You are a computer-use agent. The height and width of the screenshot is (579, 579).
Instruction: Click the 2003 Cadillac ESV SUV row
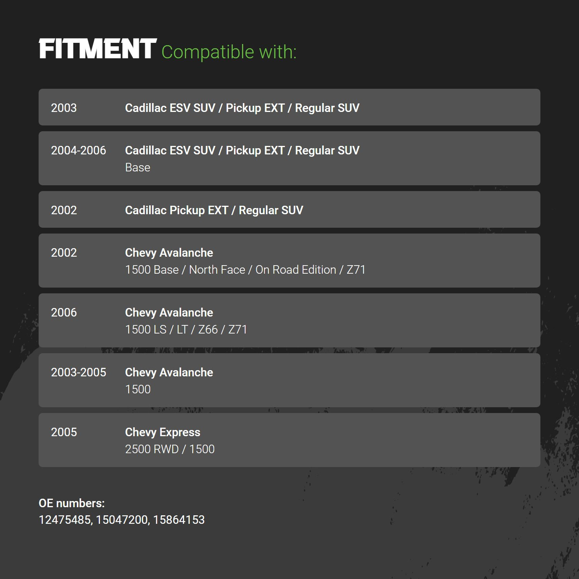pyautogui.click(x=289, y=107)
